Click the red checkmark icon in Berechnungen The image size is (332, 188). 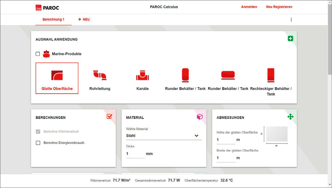click(109, 116)
